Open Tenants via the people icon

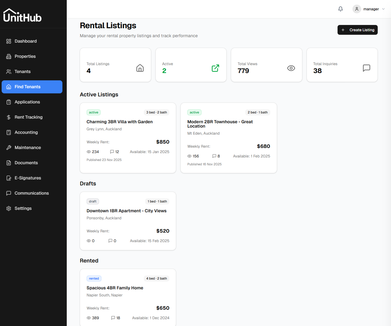[x=9, y=71]
